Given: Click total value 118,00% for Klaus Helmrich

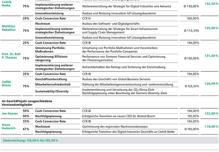Looking at the screenshot, I should [211, 127].
